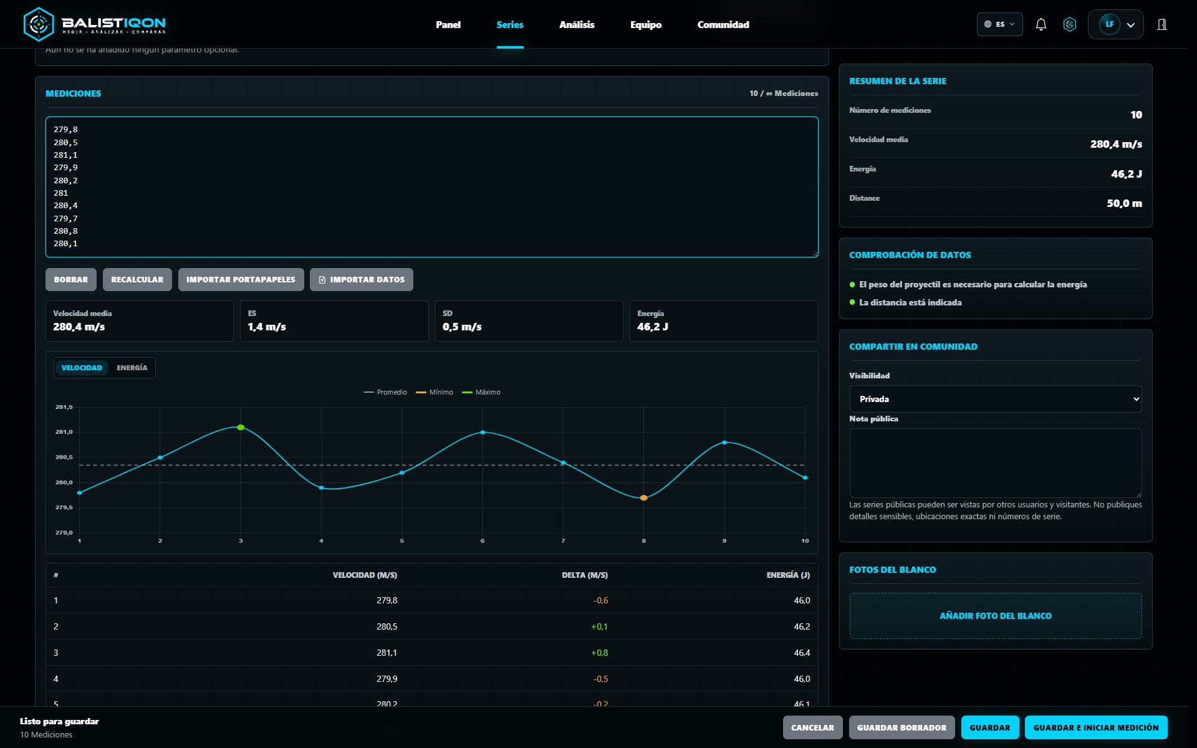
Task: Expand the account chevron next to LF
Action: (x=1131, y=25)
